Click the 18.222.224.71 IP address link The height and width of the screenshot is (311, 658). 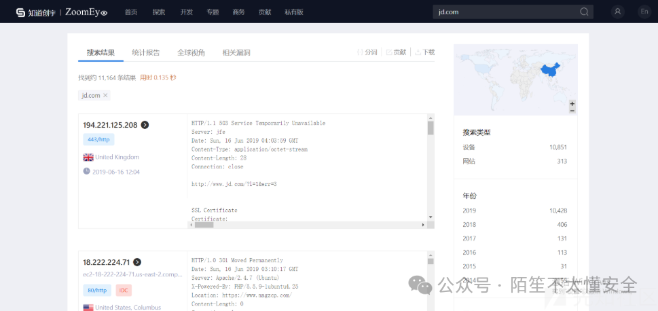coord(107,263)
